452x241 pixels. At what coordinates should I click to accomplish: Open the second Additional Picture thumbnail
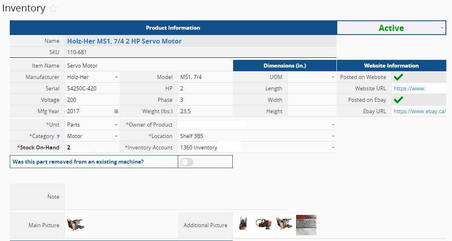pyautogui.click(x=264, y=225)
